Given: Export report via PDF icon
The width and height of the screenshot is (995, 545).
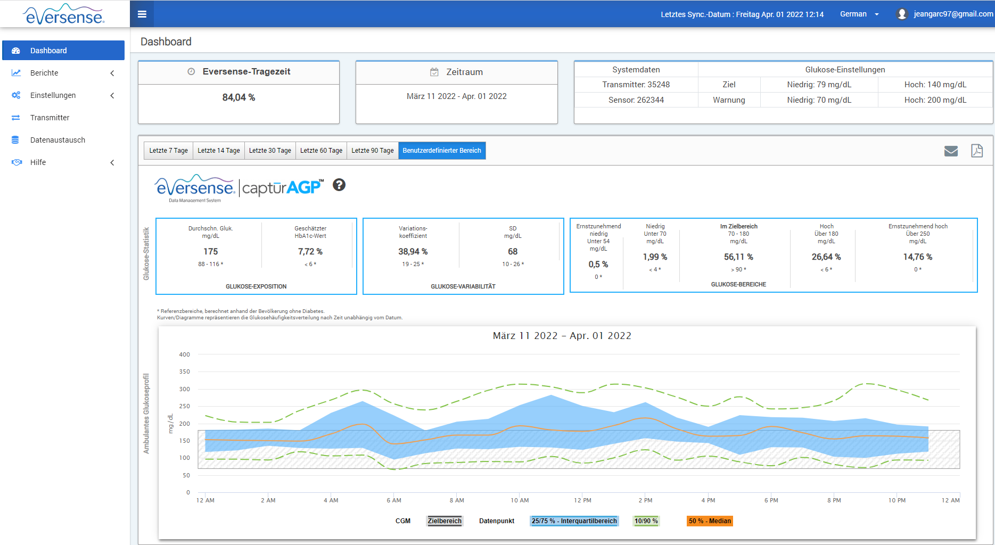Looking at the screenshot, I should point(976,151).
